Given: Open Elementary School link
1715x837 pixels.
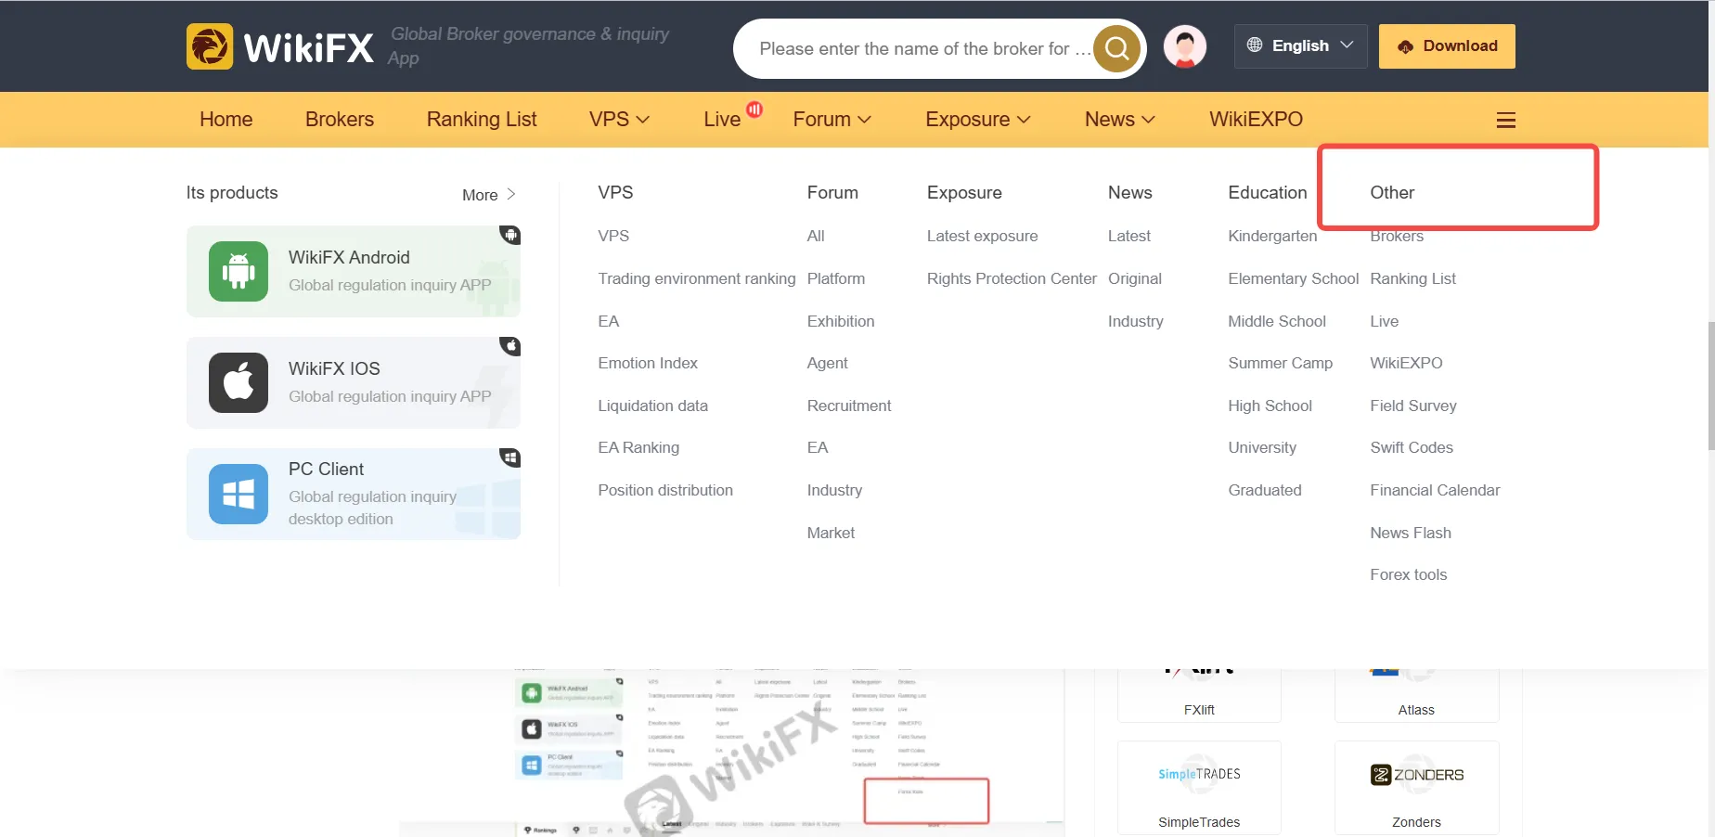Looking at the screenshot, I should [1293, 278].
